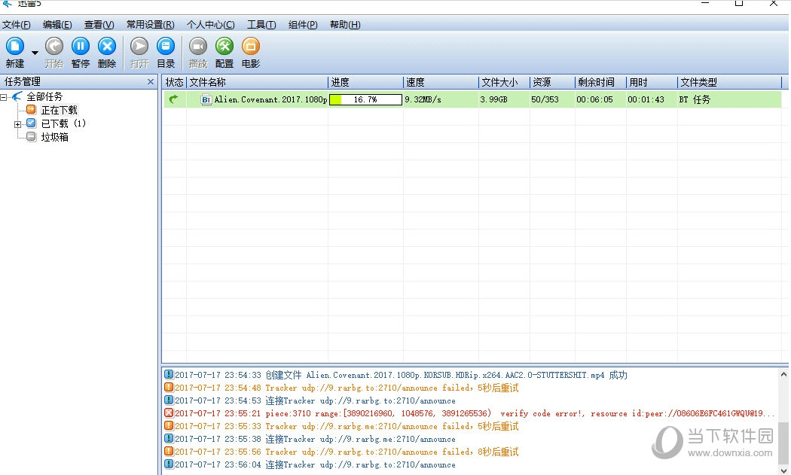Click the 开始 start toolbar icon
Image resolution: width=791 pixels, height=475 pixels.
(x=54, y=47)
